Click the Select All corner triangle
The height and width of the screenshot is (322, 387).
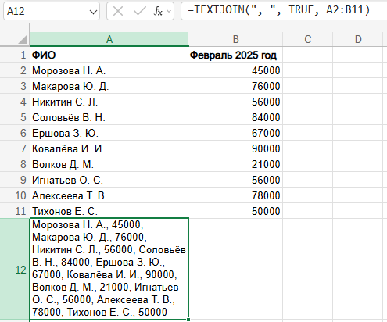tap(23, 39)
